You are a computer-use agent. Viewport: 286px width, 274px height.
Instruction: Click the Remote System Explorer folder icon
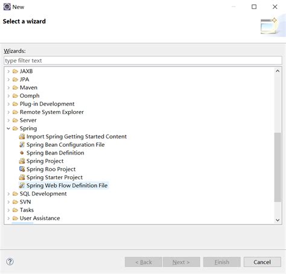coord(15,112)
